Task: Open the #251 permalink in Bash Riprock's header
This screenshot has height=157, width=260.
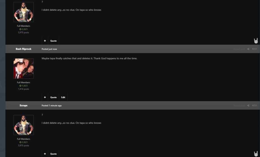Action: tap(254, 49)
